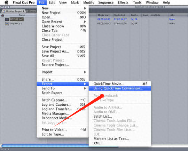Open the Window menu
The width and height of the screenshot is (188, 151).
tap(152, 2)
